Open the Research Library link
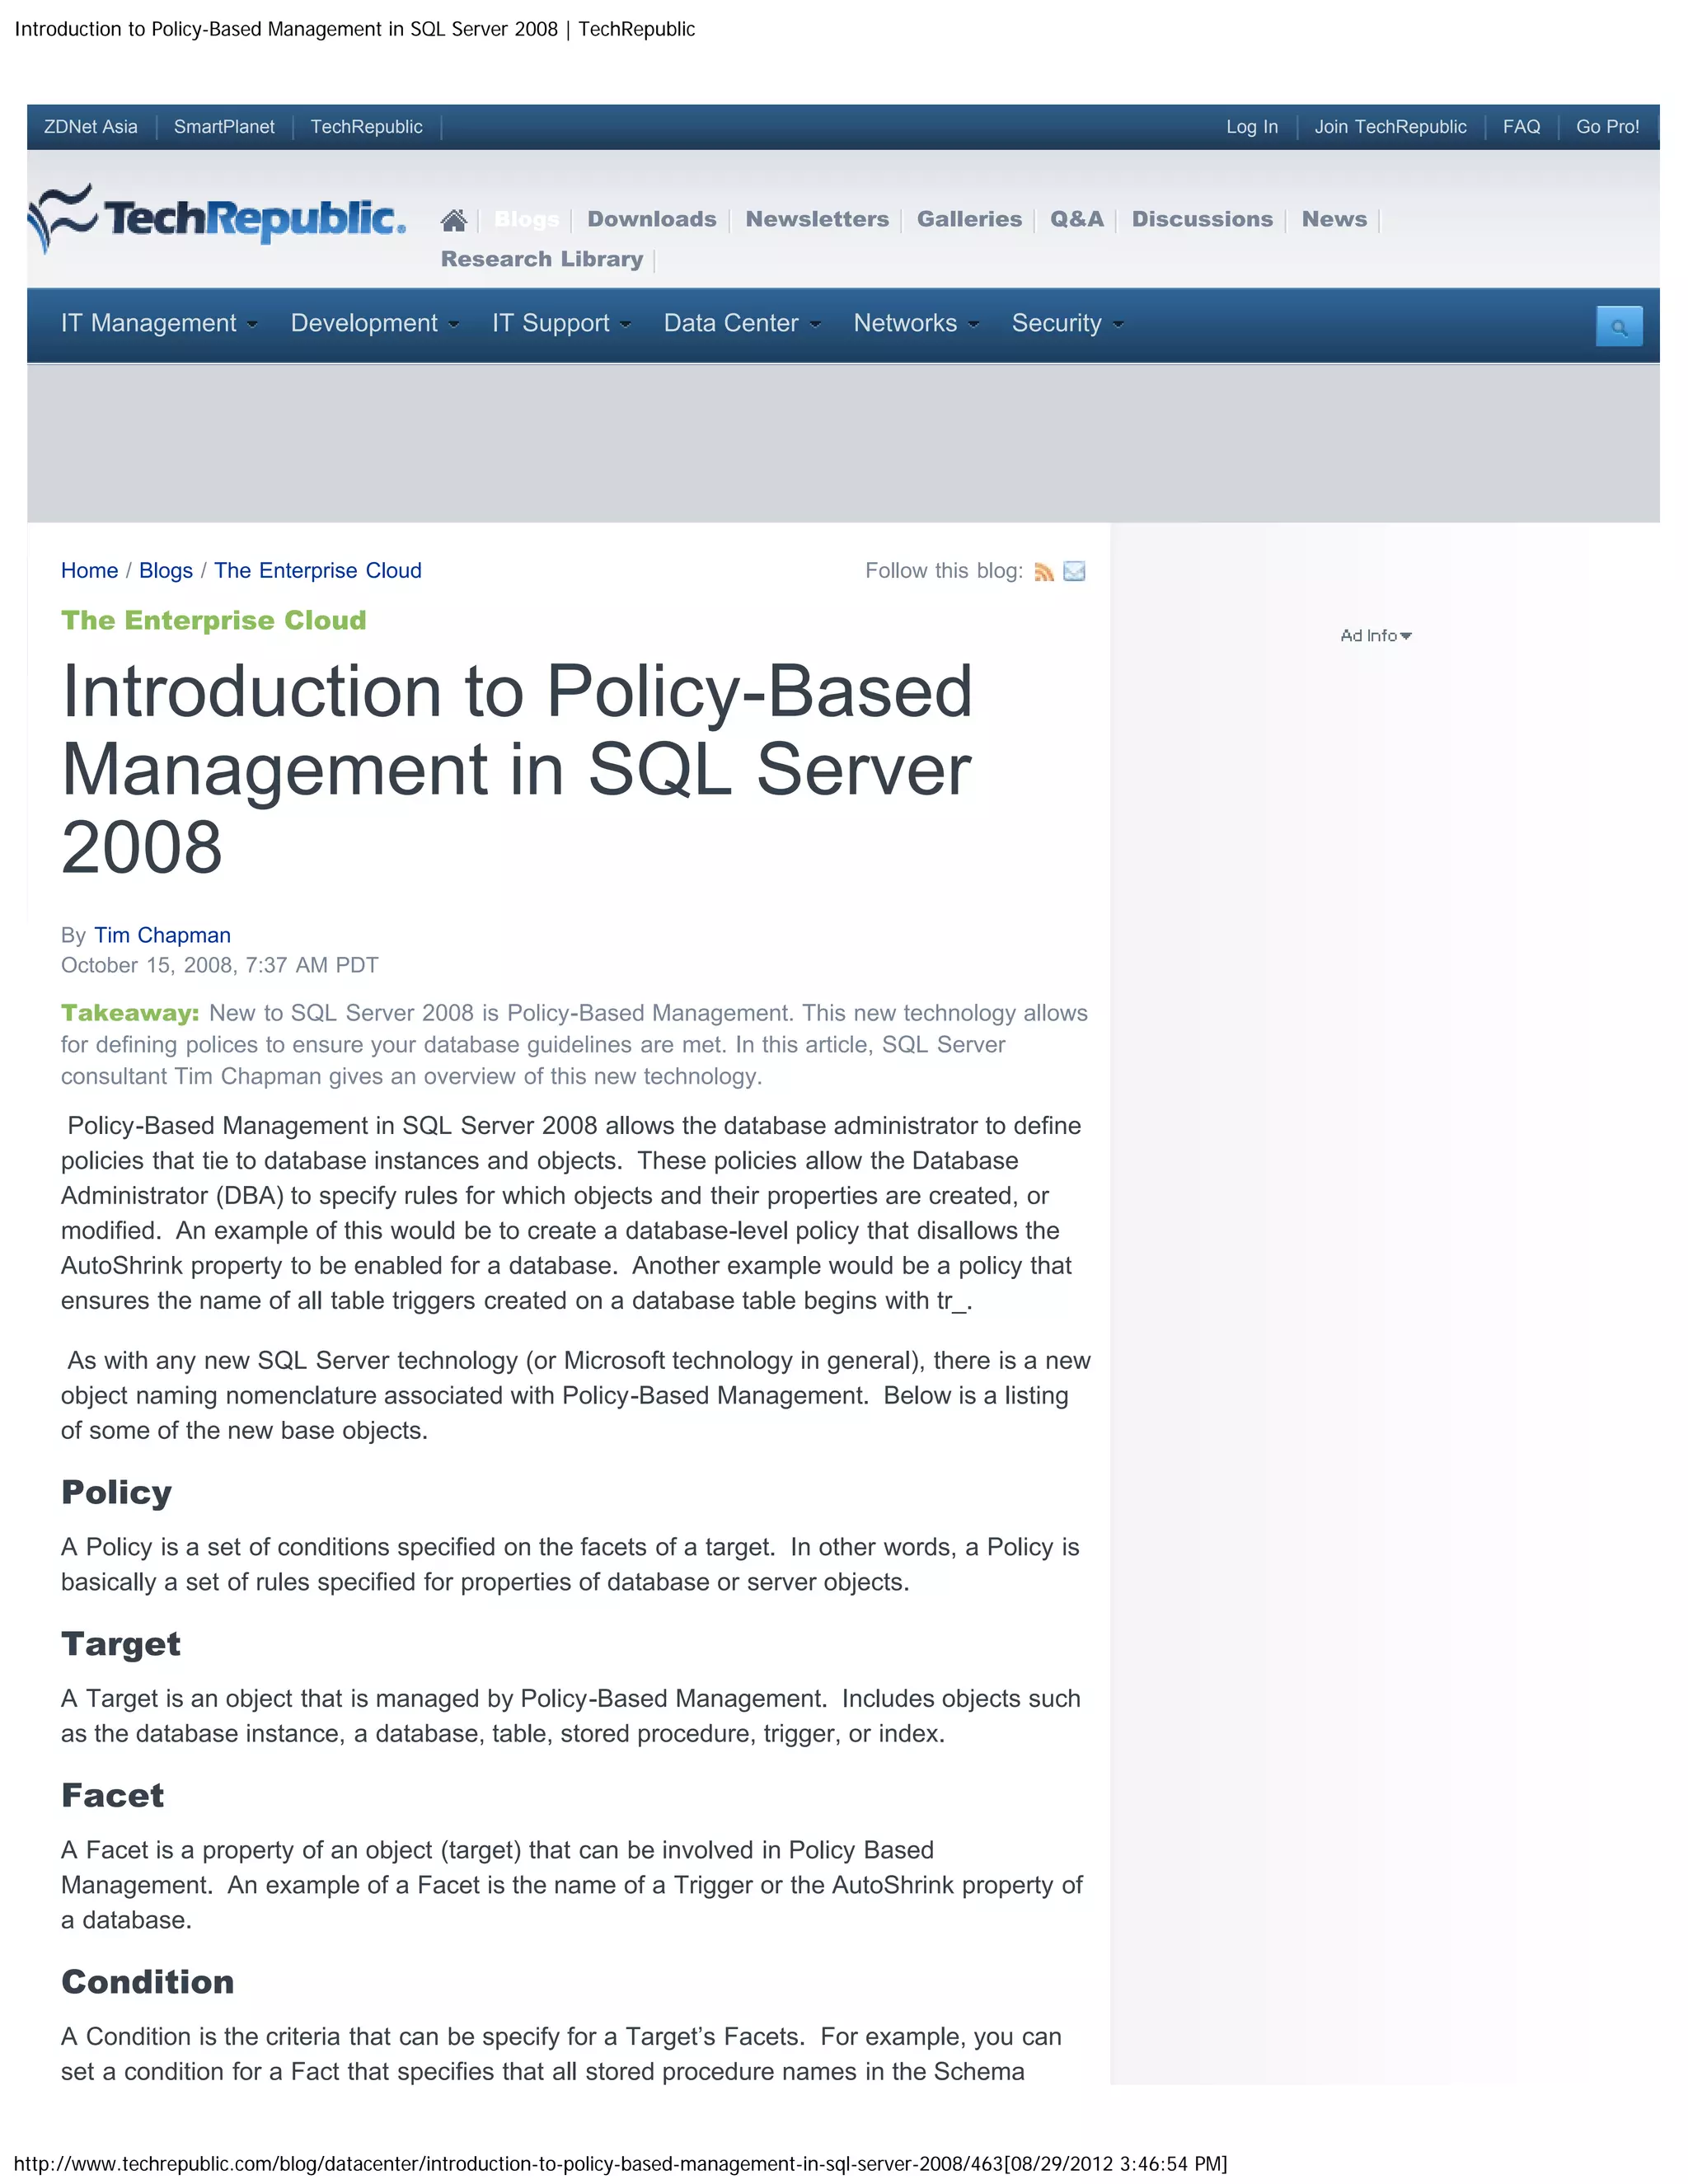This screenshot has width=1688, height=2184. coord(541,259)
